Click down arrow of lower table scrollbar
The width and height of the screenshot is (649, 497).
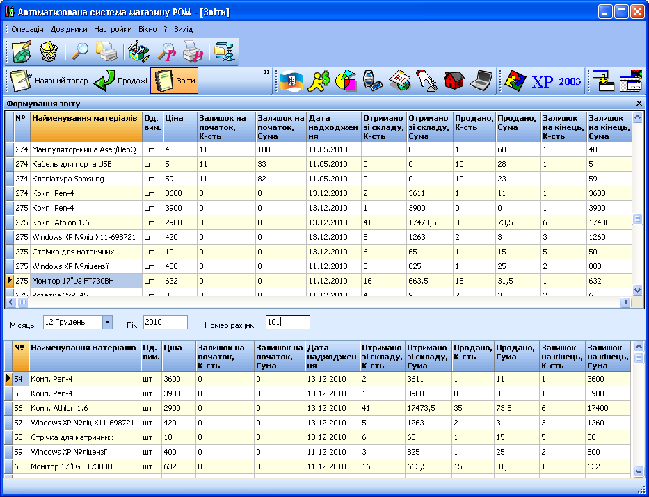point(639,471)
